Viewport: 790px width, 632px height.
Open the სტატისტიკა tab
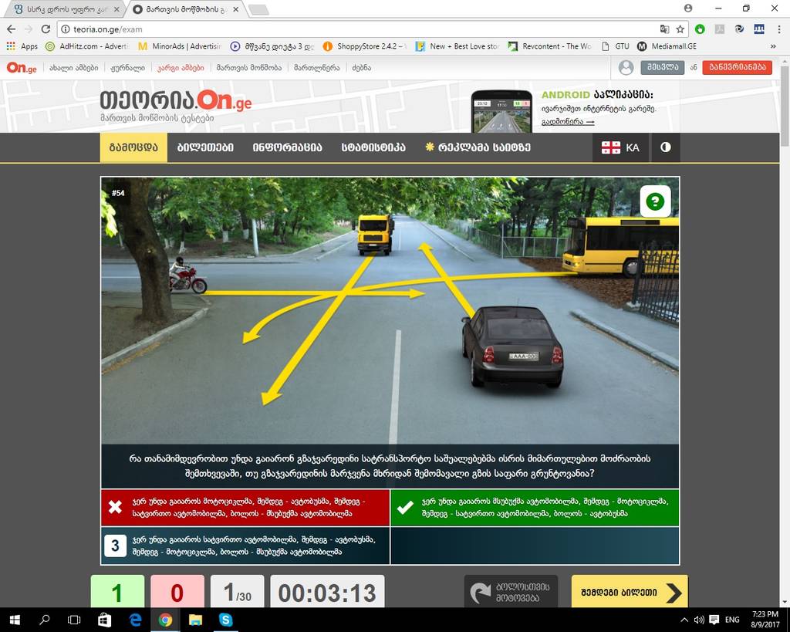click(373, 147)
